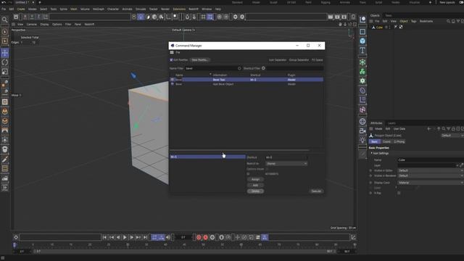This screenshot has width=464, height=261.
Task: Click the Fill Space link
Action: coord(318,60)
